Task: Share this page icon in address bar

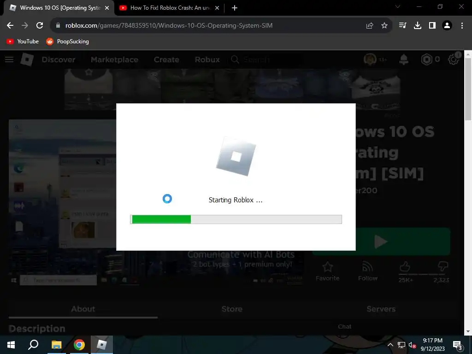Action: [x=370, y=26]
